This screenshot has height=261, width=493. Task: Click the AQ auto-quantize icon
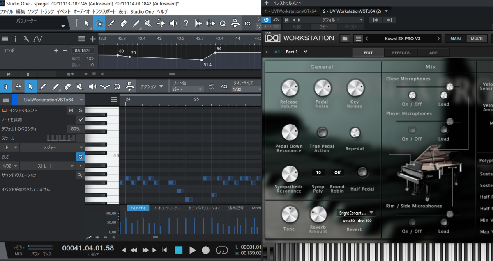[x=224, y=86]
